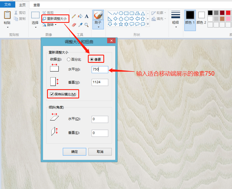Viewport: 232px width, 189px height.
Task: Open the Paste dropdown arrow
Action: pyautogui.click(x=8, y=27)
